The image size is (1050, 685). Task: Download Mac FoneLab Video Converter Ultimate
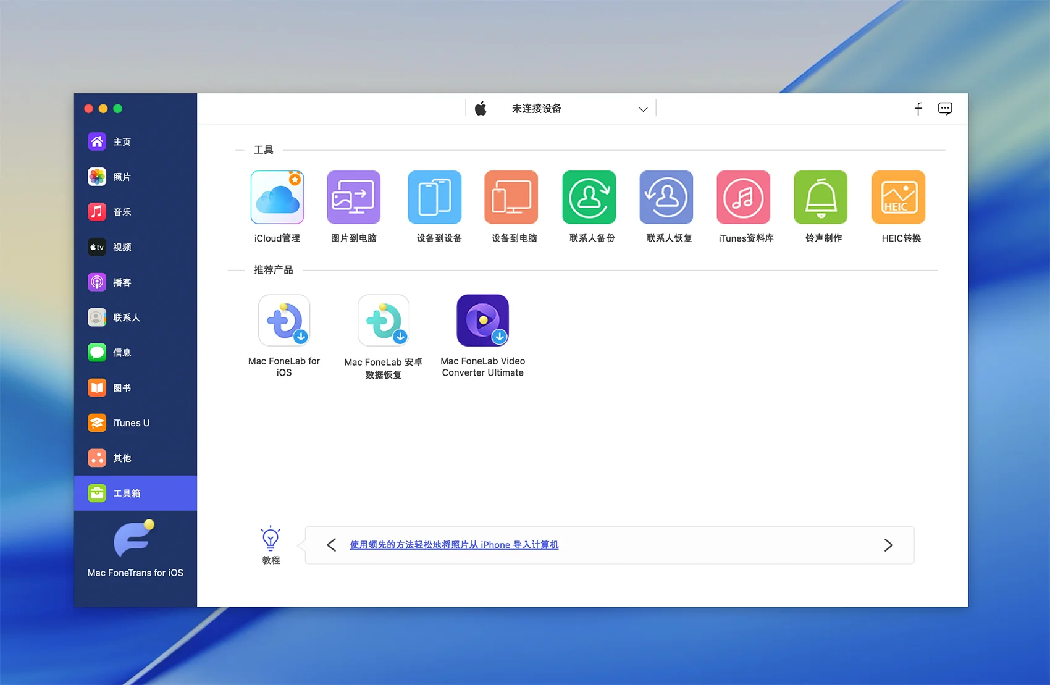tap(482, 321)
